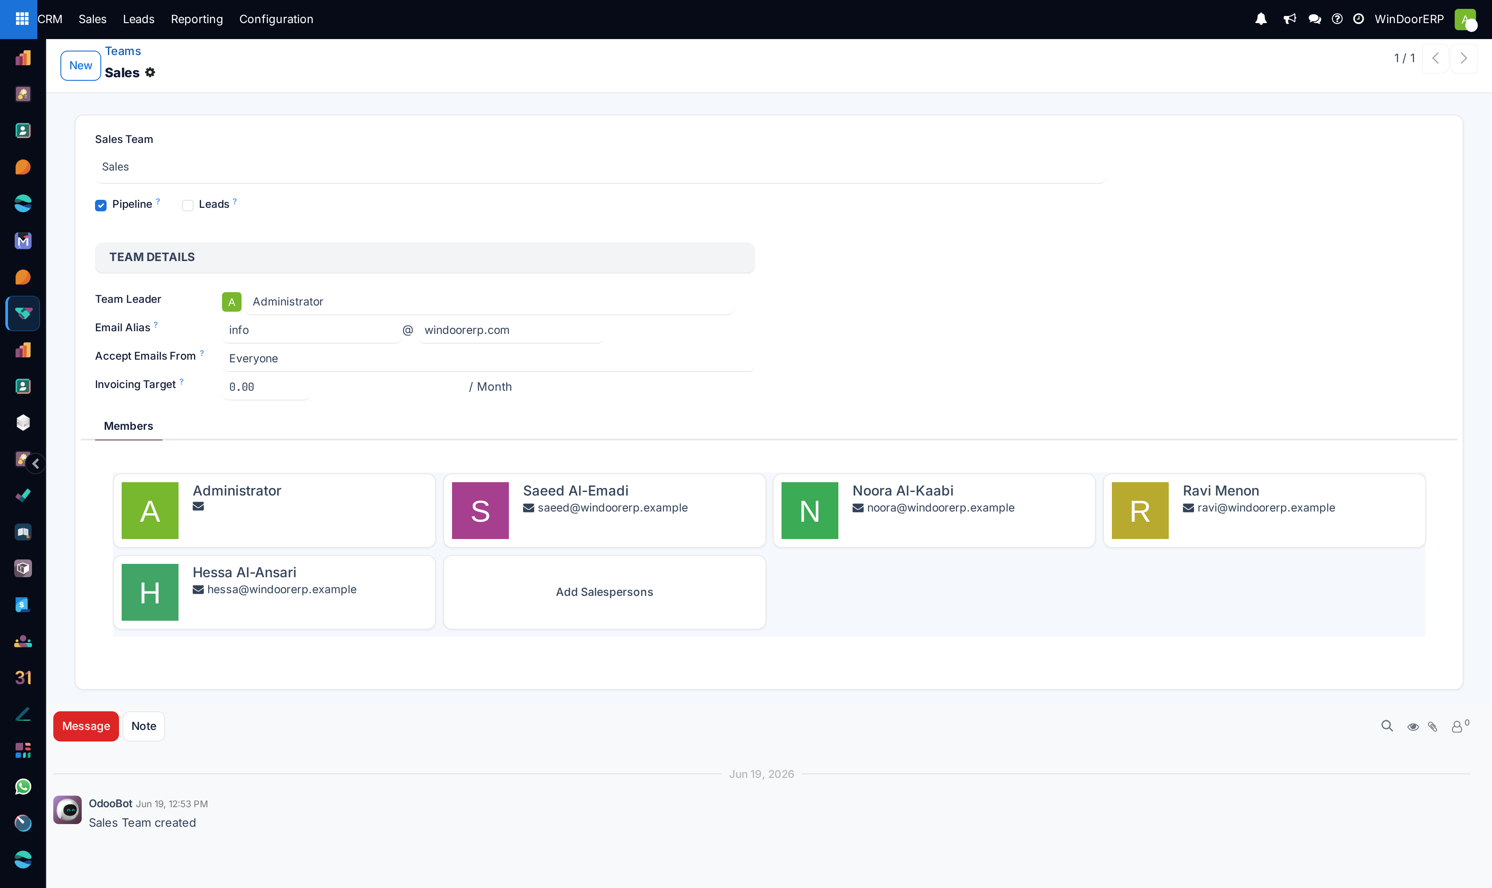This screenshot has height=888, width=1492.
Task: Click the Email Alias 'info' input field
Action: 311,330
